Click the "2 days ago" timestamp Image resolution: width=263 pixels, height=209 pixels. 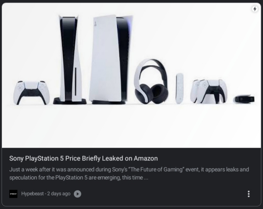pyautogui.click(x=59, y=194)
